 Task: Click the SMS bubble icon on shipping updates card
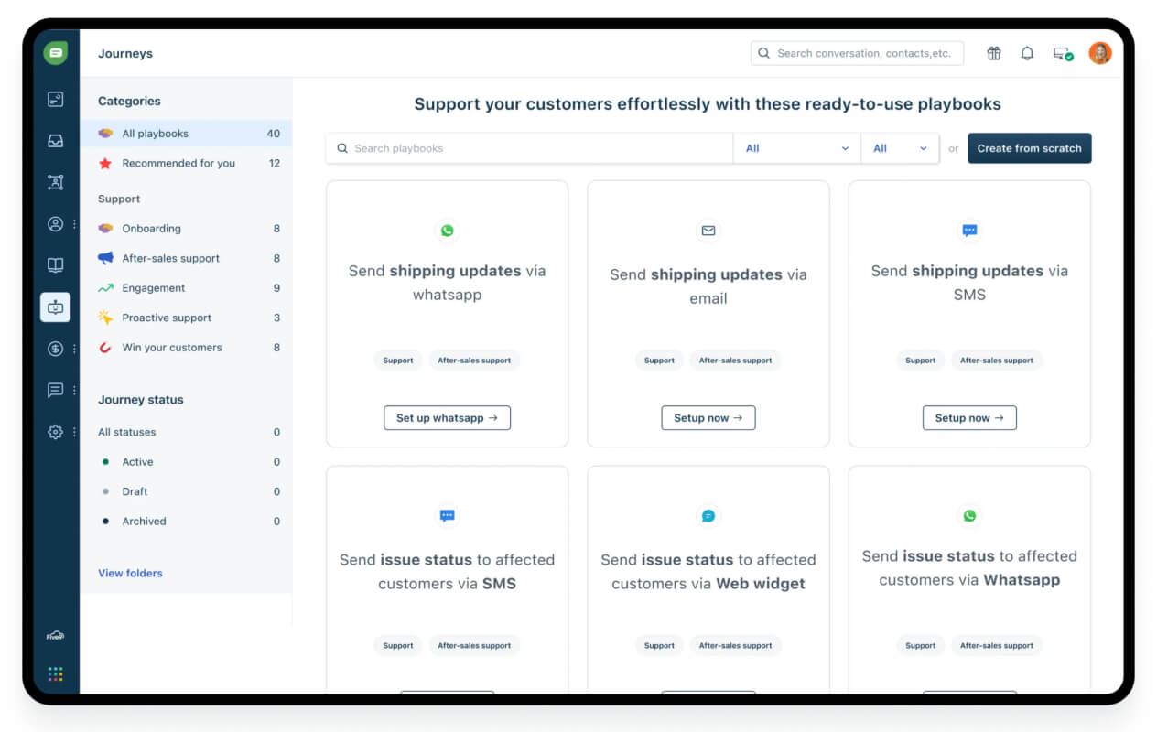tap(969, 231)
